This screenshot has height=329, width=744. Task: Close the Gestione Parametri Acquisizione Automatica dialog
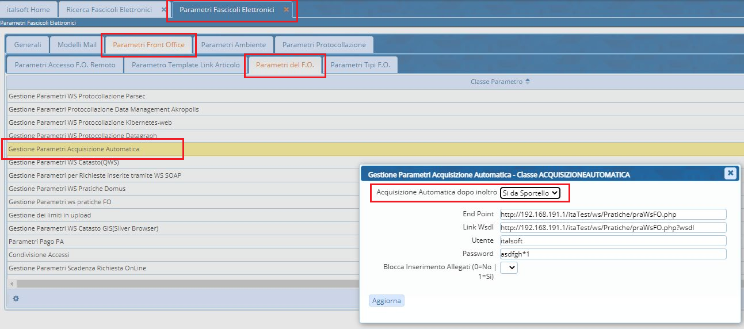tap(730, 173)
